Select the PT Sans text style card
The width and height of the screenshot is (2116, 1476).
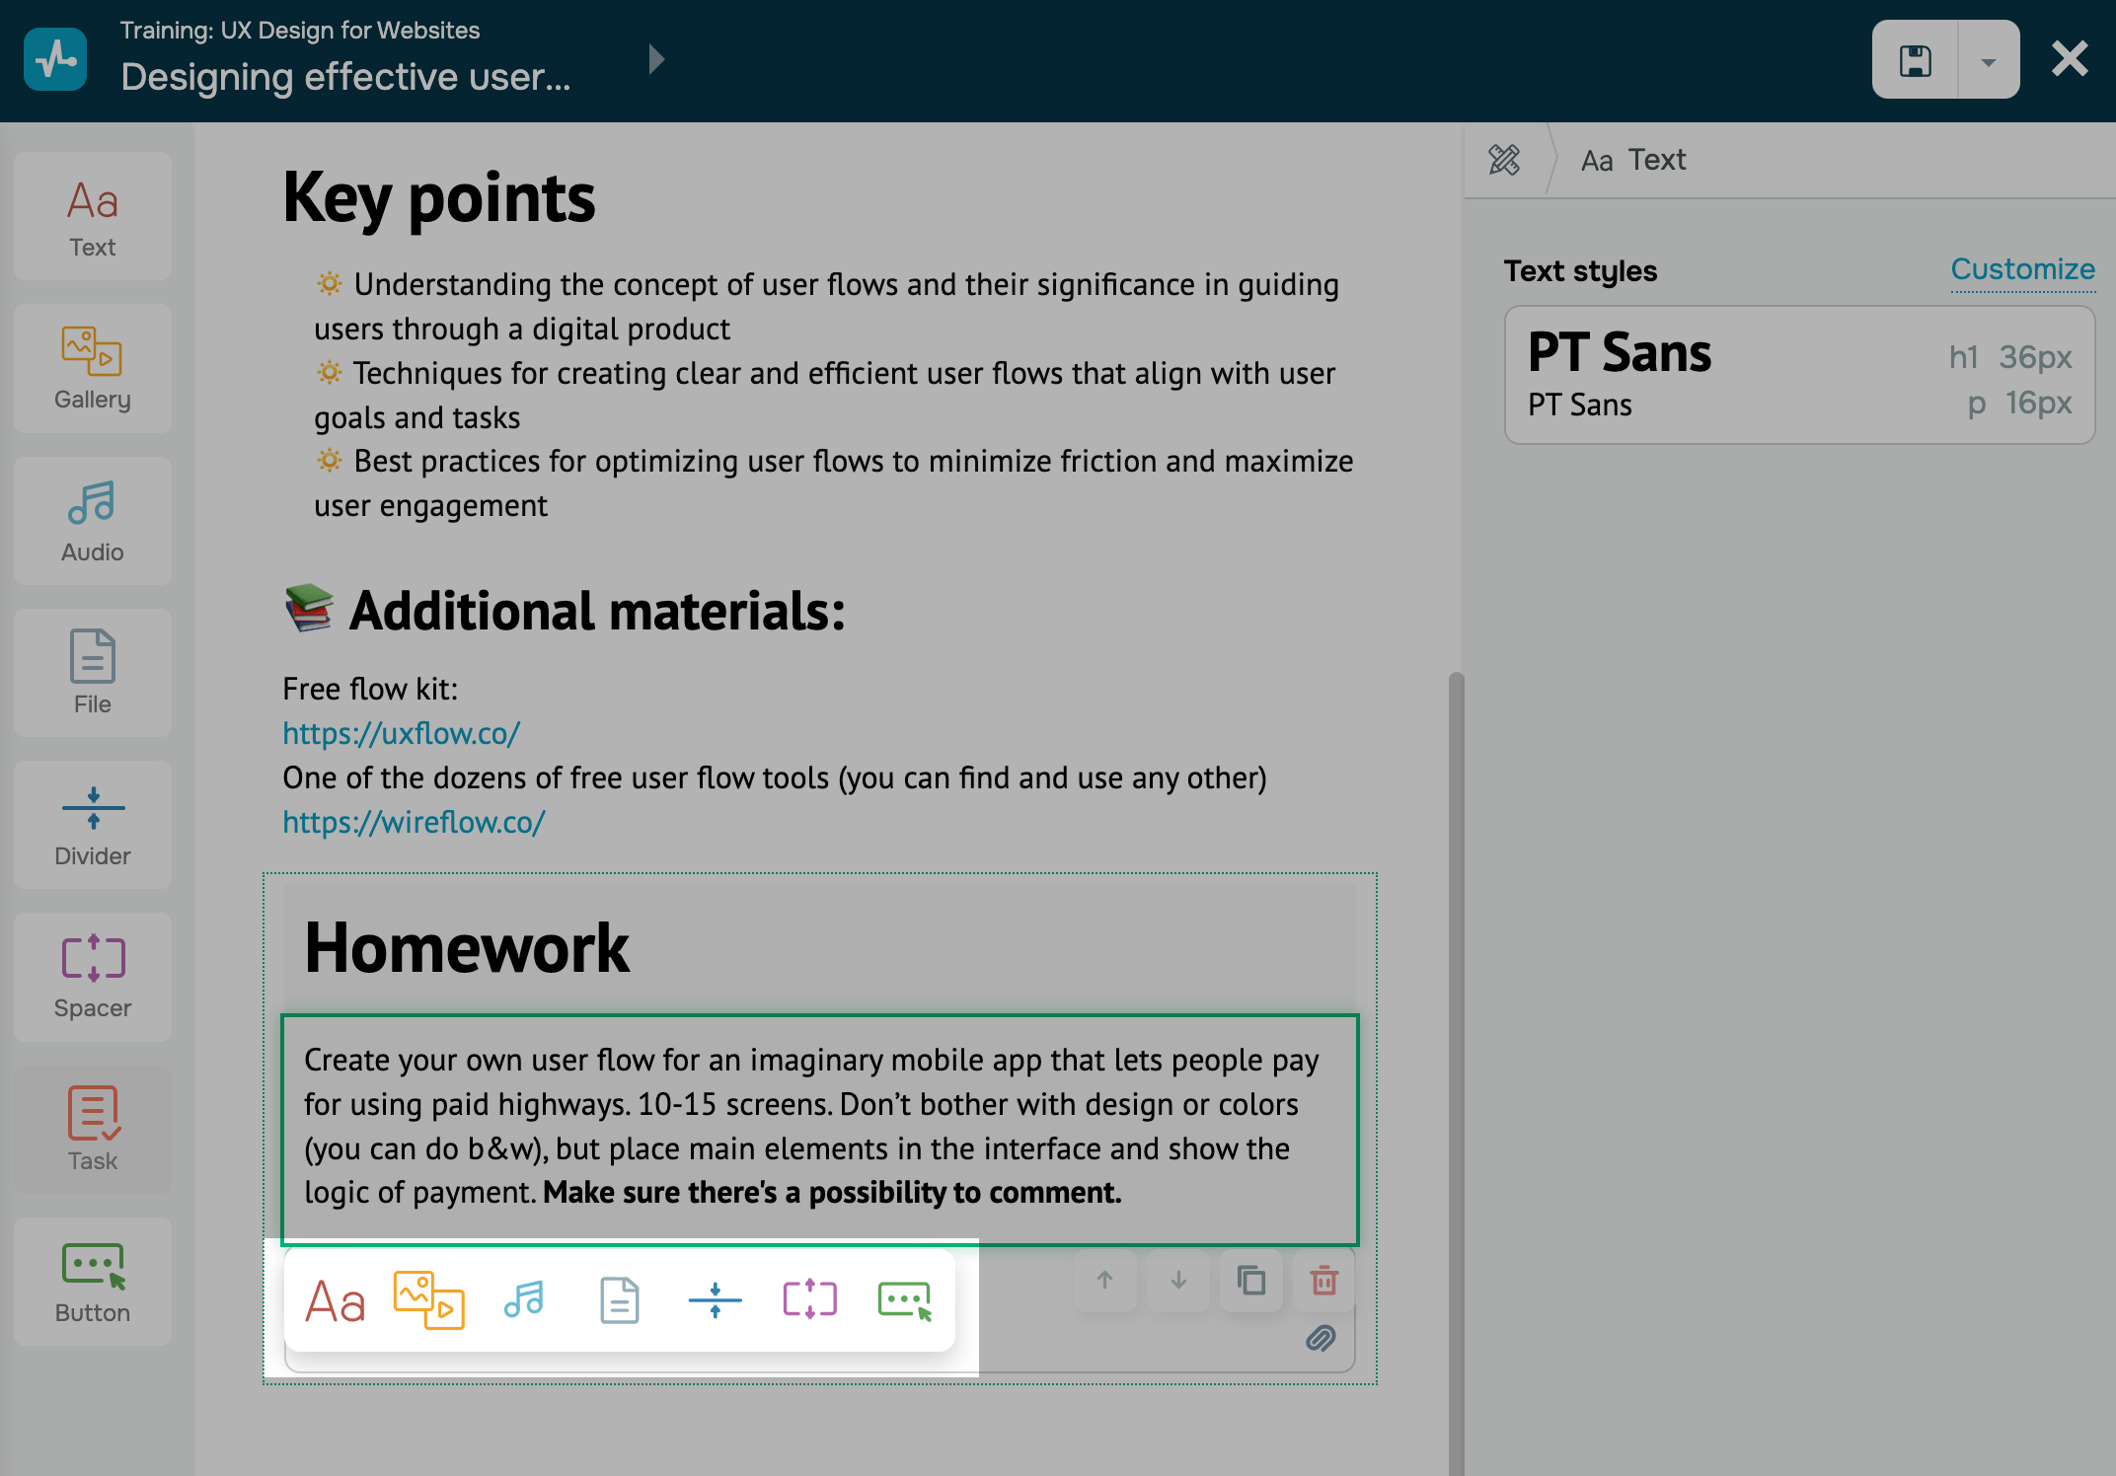[x=1798, y=375]
